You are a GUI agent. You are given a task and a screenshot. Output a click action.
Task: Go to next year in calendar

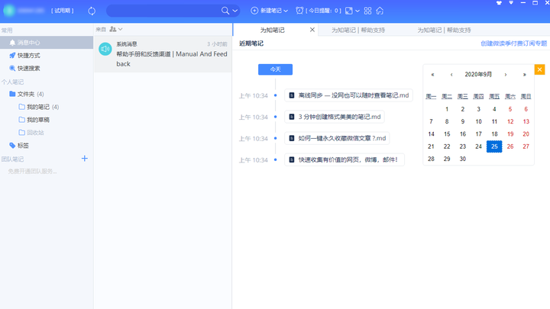coord(524,75)
